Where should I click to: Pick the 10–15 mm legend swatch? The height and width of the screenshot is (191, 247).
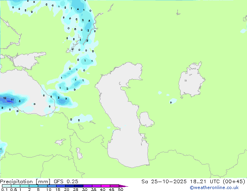click(51, 186)
